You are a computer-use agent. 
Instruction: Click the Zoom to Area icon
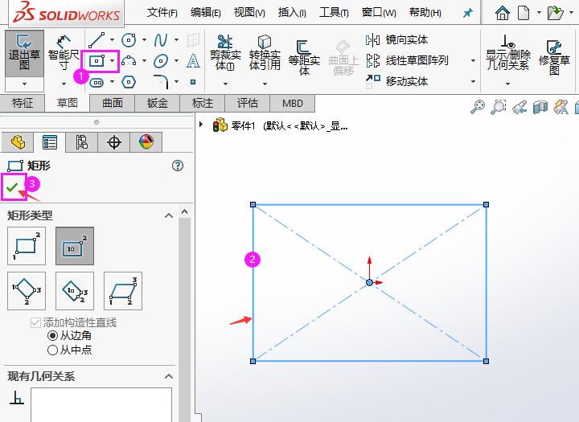tap(498, 107)
